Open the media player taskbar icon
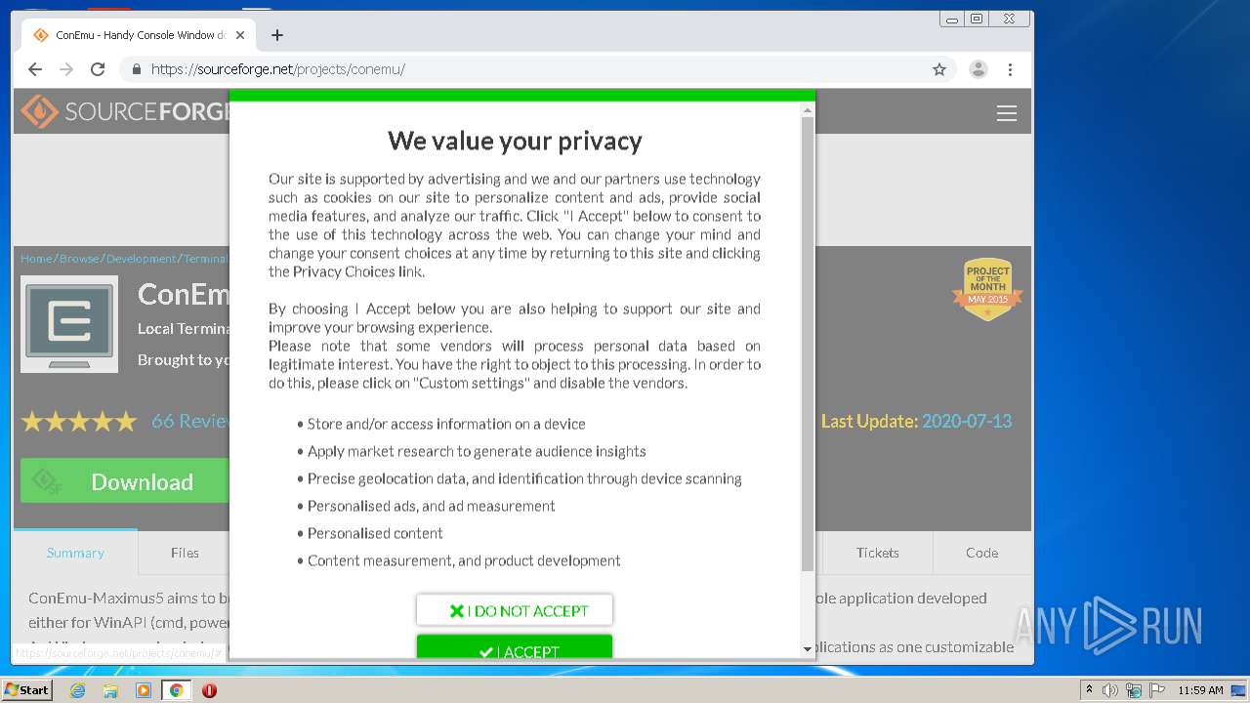This screenshot has height=703, width=1250. (x=144, y=690)
